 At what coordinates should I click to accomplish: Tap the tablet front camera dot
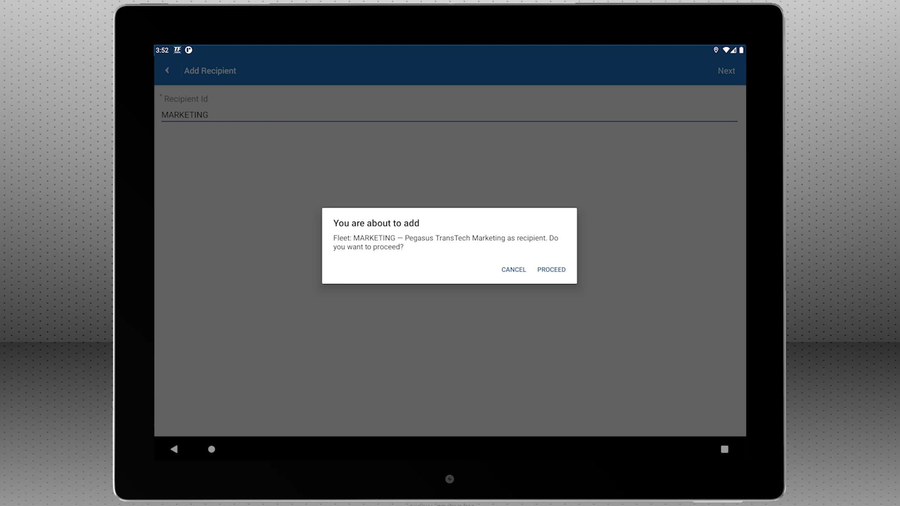[x=449, y=479]
